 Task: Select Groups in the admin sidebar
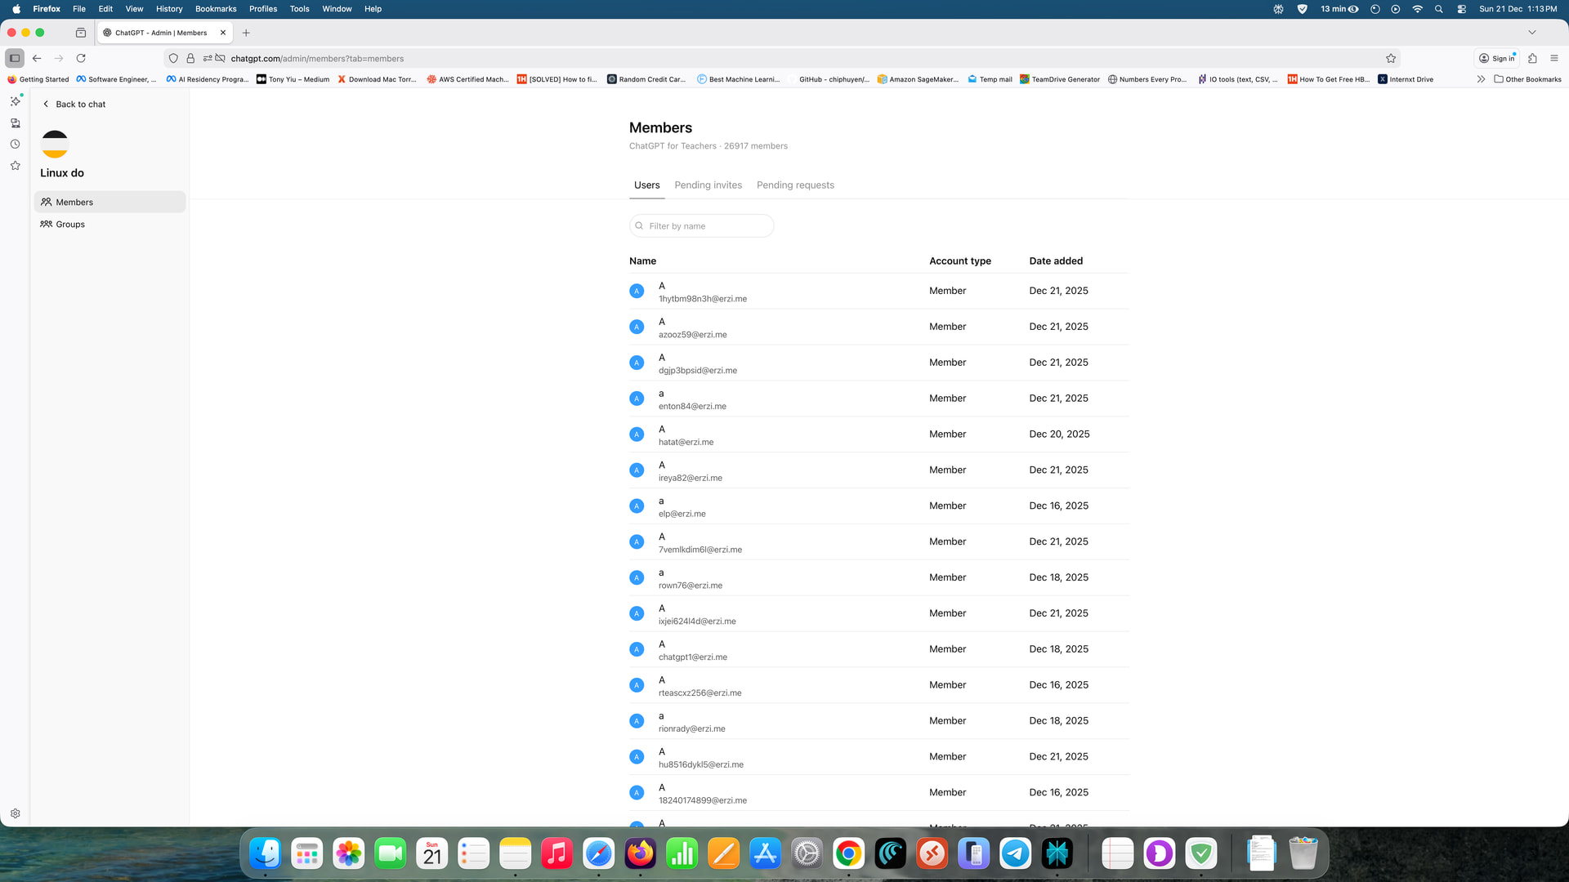(70, 224)
